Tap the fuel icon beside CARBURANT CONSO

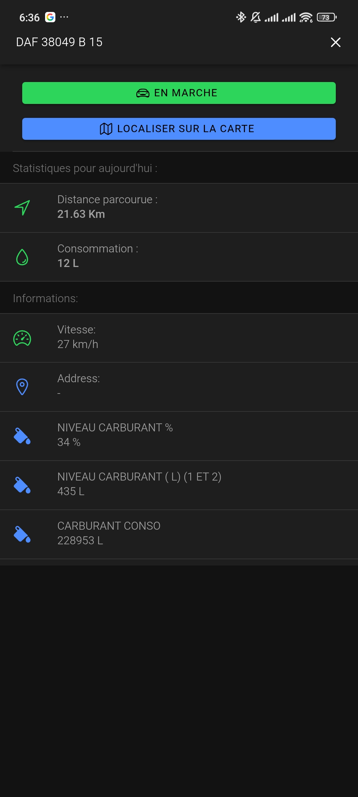click(x=22, y=534)
